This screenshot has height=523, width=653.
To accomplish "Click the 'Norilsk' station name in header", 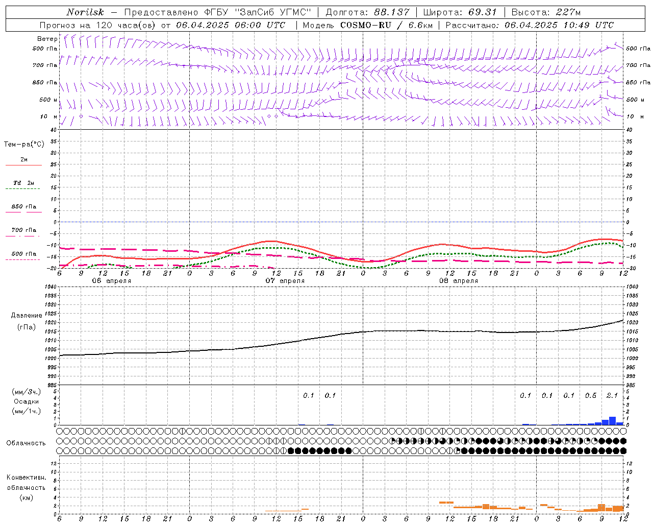I will (x=85, y=12).
